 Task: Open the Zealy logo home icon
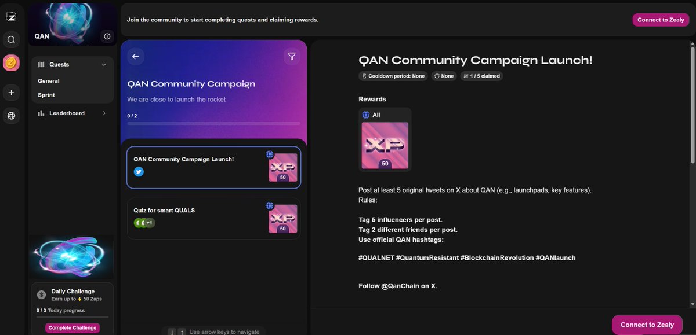coord(11,17)
